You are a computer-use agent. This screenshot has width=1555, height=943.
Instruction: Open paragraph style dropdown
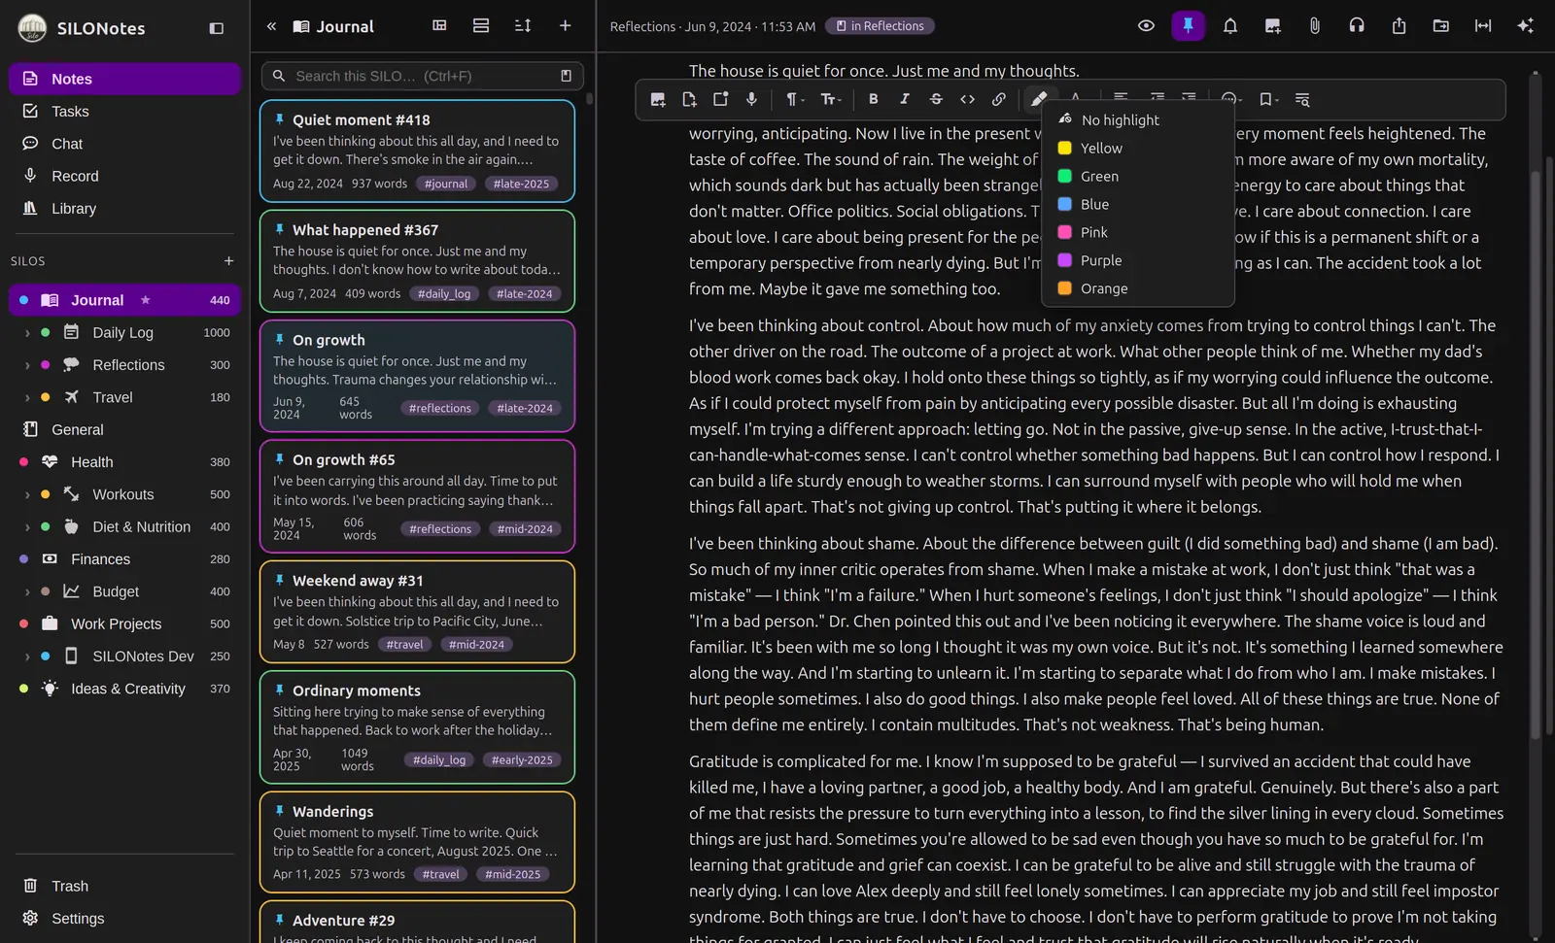(x=795, y=99)
